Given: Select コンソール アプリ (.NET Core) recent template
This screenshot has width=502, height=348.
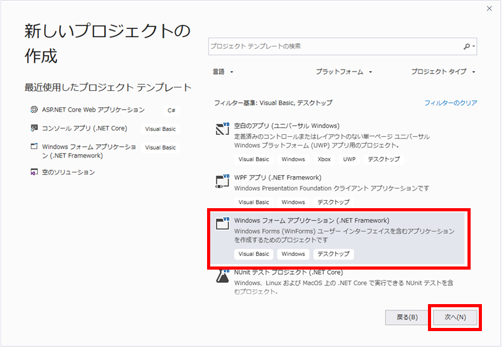Looking at the screenshot, I should pyautogui.click(x=85, y=129).
